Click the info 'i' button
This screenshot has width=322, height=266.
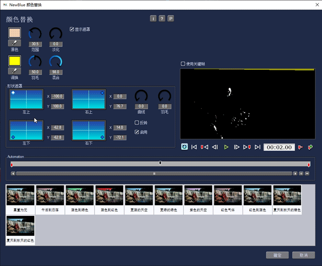point(153,18)
